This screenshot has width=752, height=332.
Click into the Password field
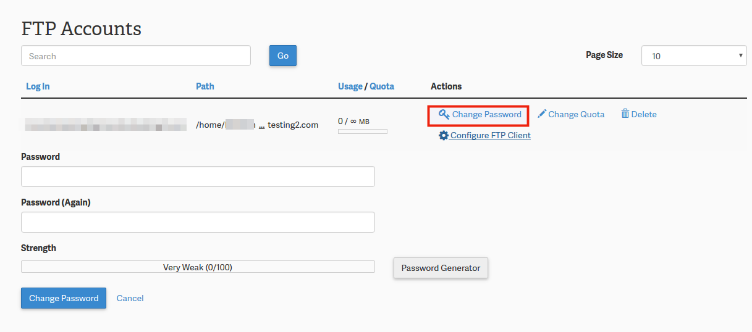[x=198, y=176]
